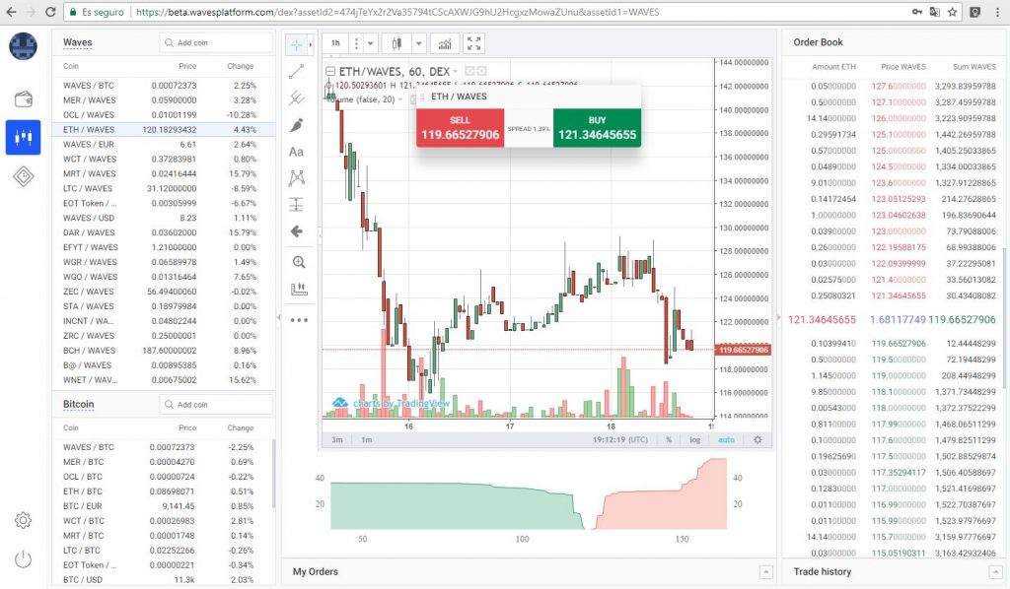This screenshot has width=1010, height=589.
Task: Select the pitchfork drawing tool
Action: 296,98
